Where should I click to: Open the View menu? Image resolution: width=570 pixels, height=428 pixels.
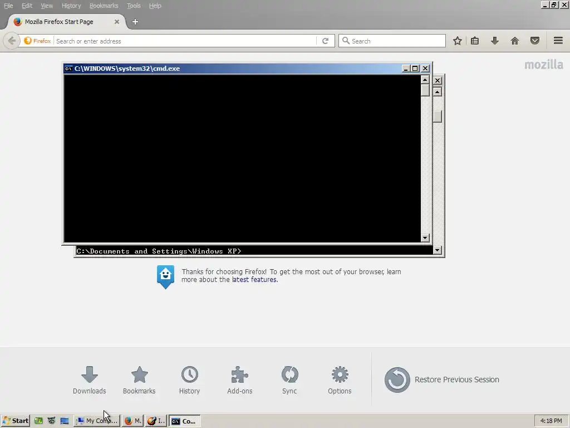coord(47,6)
